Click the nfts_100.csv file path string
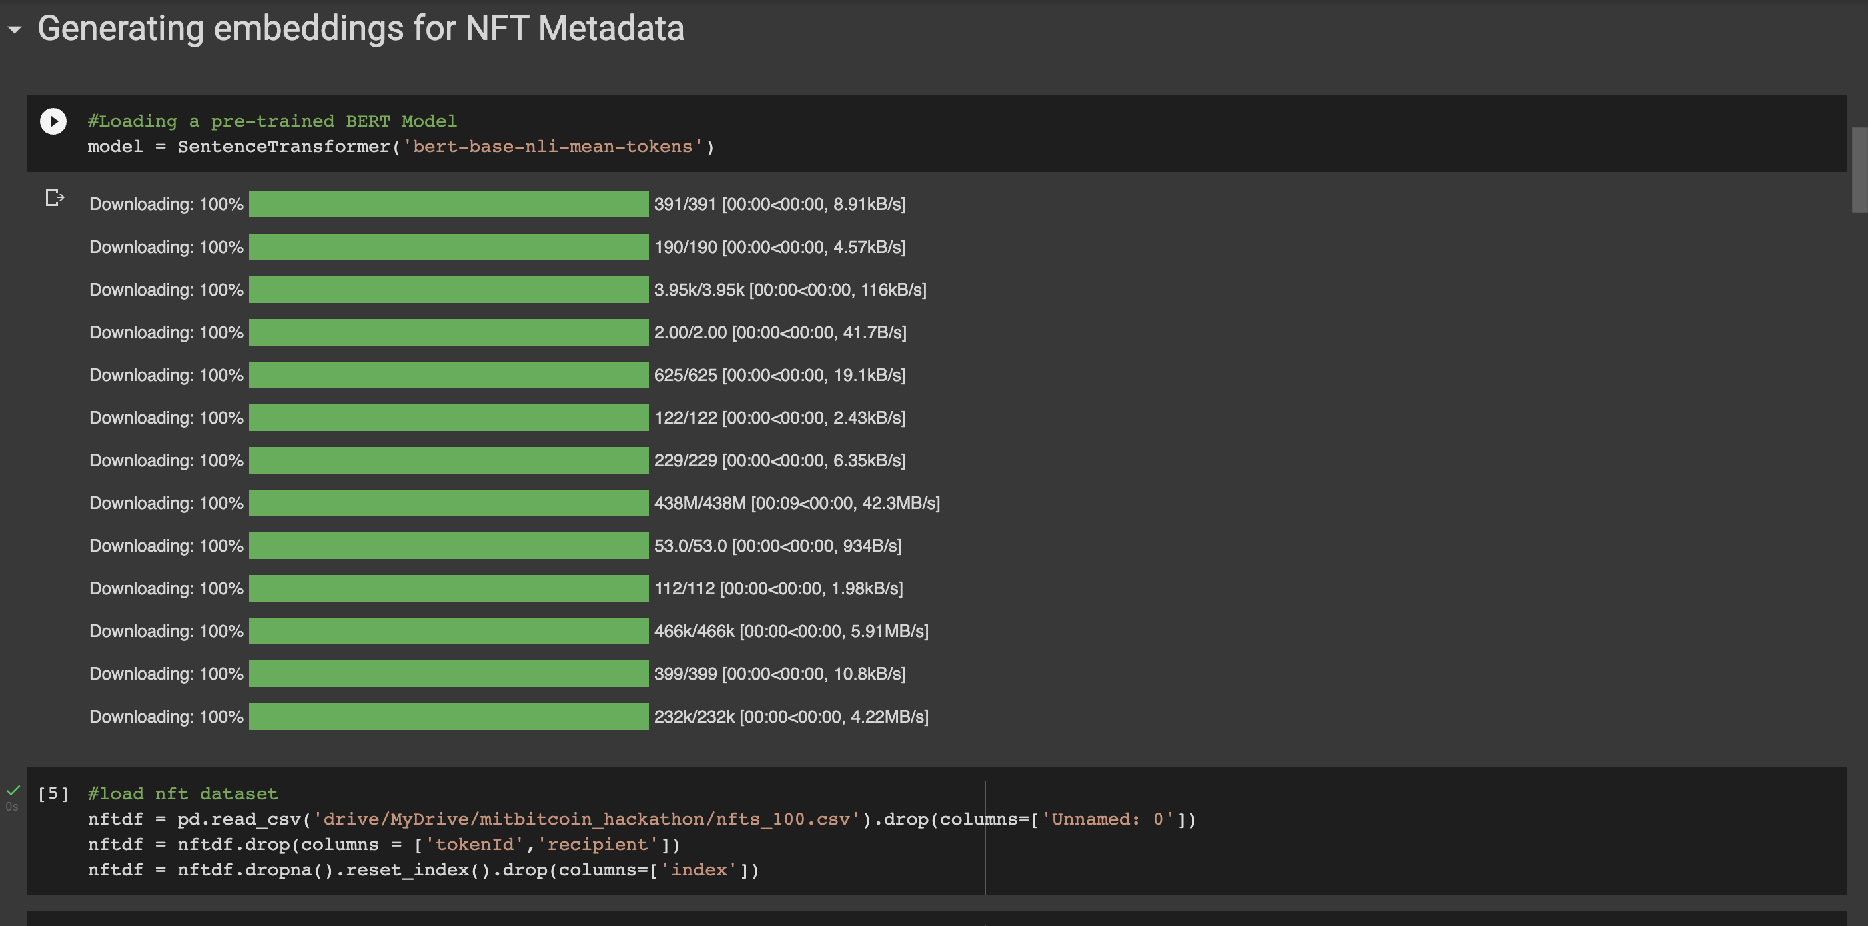 tap(586, 819)
